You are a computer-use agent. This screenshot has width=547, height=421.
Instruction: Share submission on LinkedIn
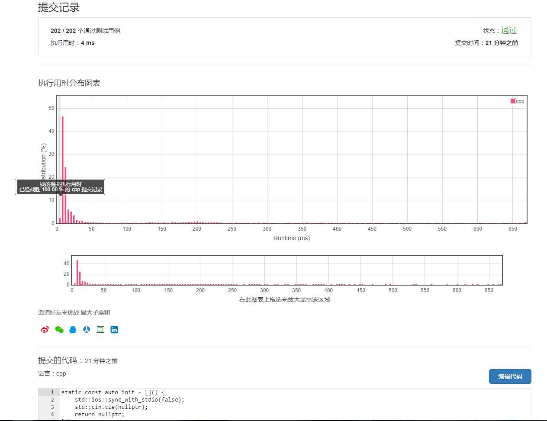tap(114, 330)
